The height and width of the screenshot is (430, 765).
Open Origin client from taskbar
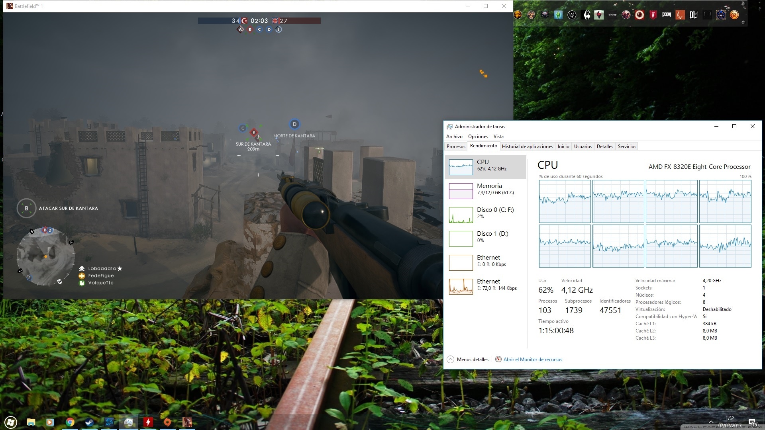[x=167, y=422]
